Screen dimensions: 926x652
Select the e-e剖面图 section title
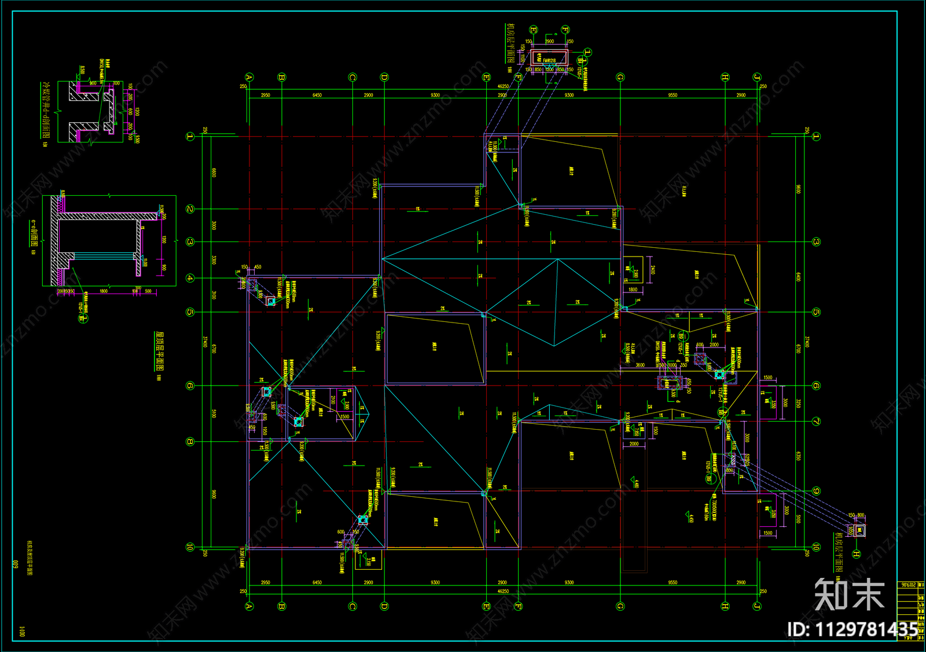click(x=34, y=233)
